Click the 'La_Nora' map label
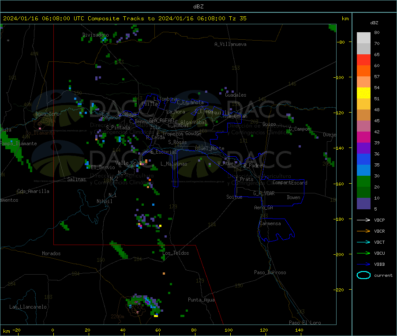Screen dimensions: 397x336 pyautogui.click(x=176, y=112)
